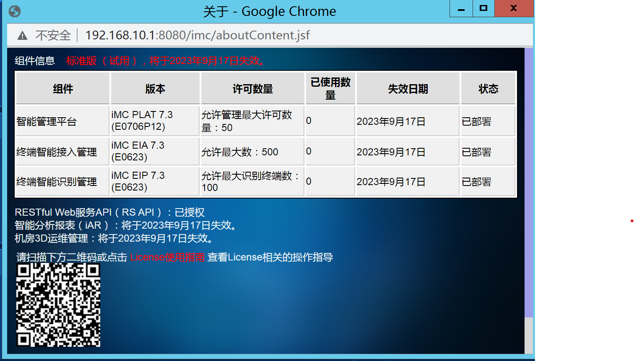Viewport: 634px width, 361px height.
Task: Click the '失效日期' column header
Action: 408,88
